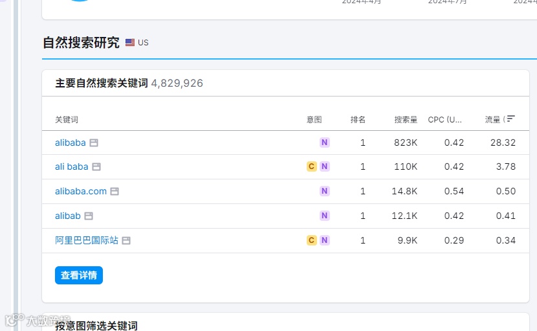
Task: Click N intent badge in ali baba row
Action: 324,166
